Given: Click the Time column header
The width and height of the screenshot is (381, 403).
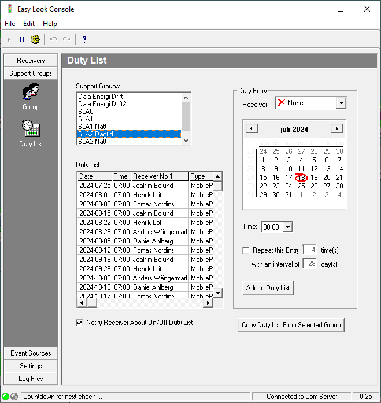Looking at the screenshot, I should [121, 176].
